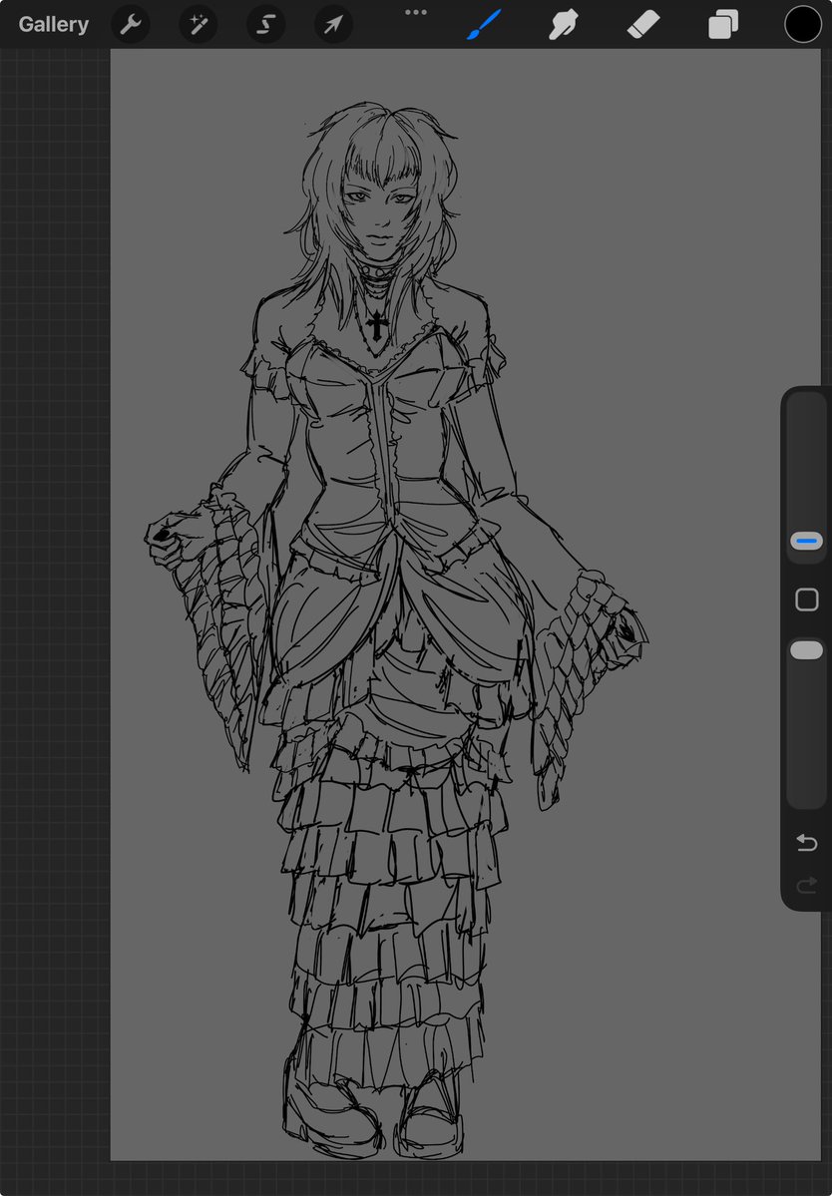Open the black color picker
Viewport: 832px width, 1196px height.
tap(803, 24)
